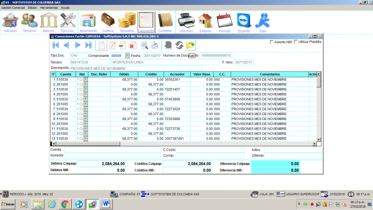Click the folder with green arrow icon

(190, 45)
